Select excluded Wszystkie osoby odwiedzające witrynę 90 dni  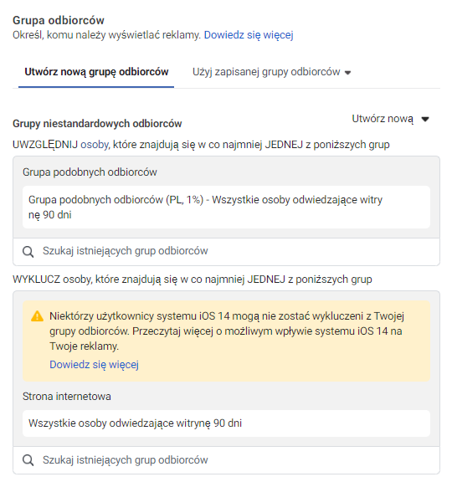226,423
